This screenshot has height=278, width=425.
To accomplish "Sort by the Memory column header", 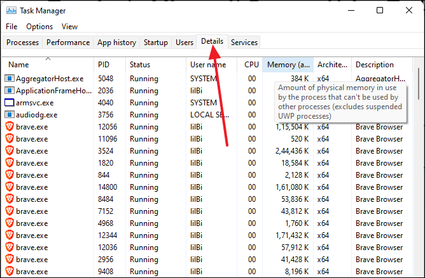I will coord(288,65).
